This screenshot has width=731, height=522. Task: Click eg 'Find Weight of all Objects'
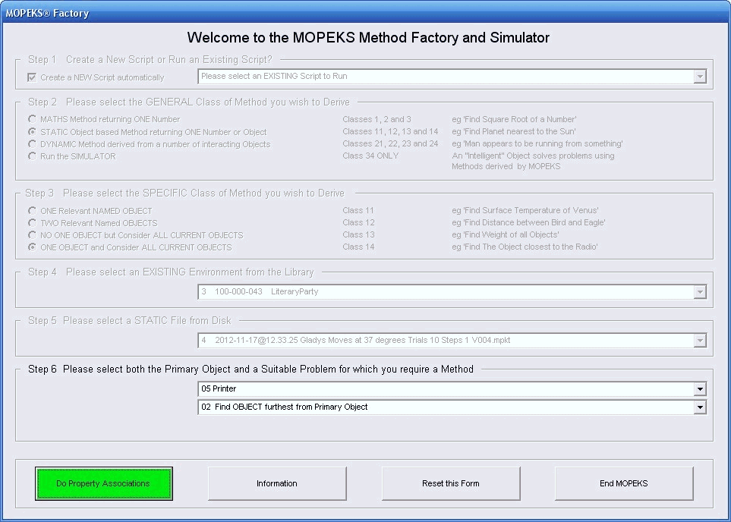point(506,234)
